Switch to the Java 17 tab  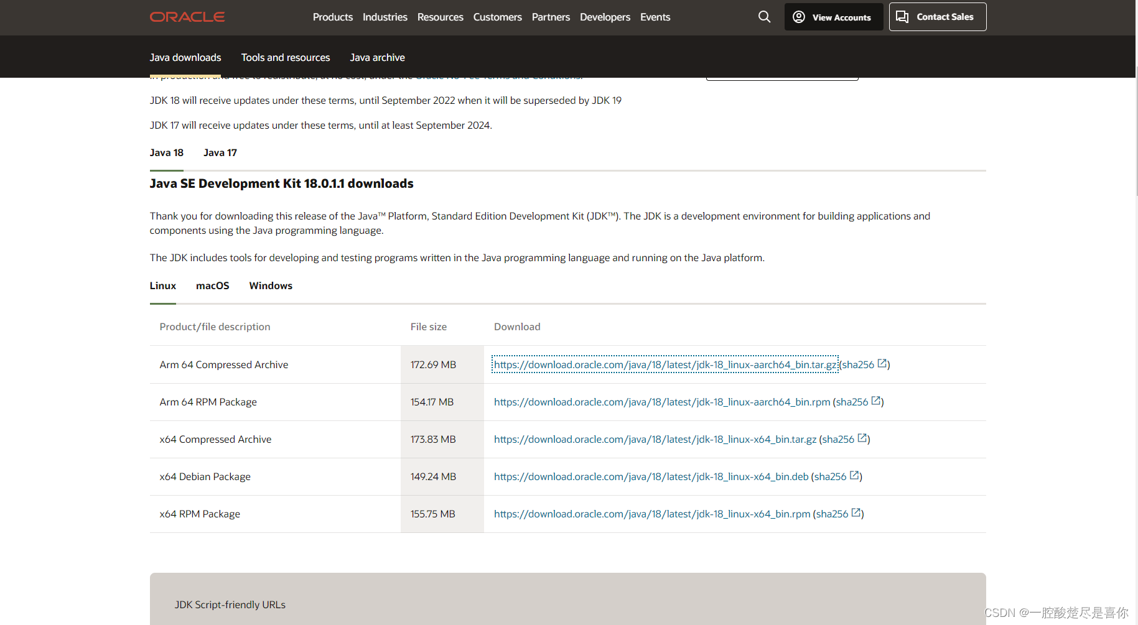pos(220,153)
